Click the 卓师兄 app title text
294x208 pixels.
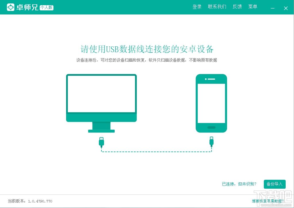click(x=27, y=7)
